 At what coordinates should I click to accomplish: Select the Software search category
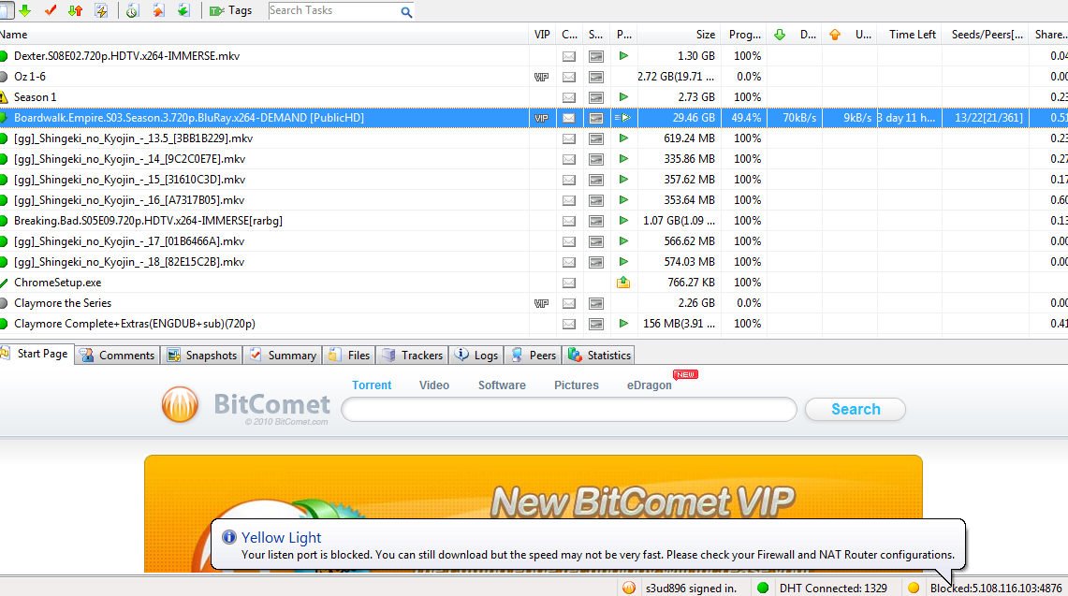(x=502, y=385)
